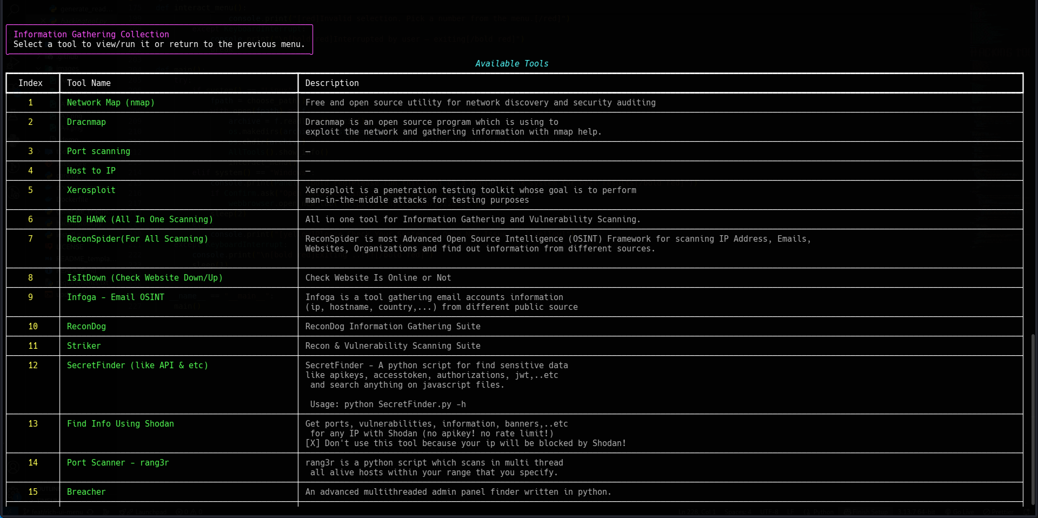Click the "Description" column header

[x=332, y=83]
